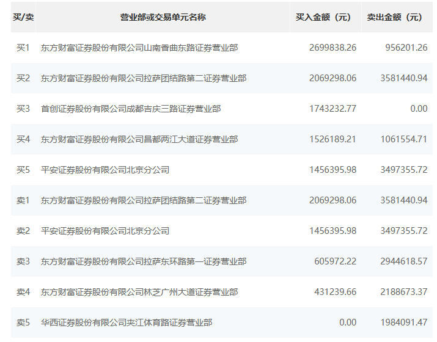
Task: Select the 买3 row label
Action: 23,109
